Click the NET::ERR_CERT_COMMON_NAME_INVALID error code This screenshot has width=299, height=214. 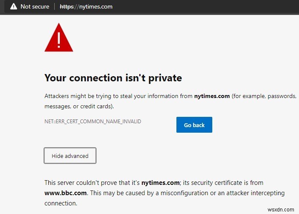tap(93, 122)
